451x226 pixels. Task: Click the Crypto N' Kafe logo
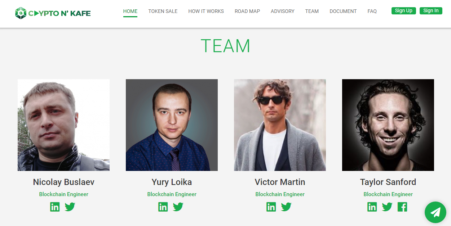pyautogui.click(x=53, y=13)
